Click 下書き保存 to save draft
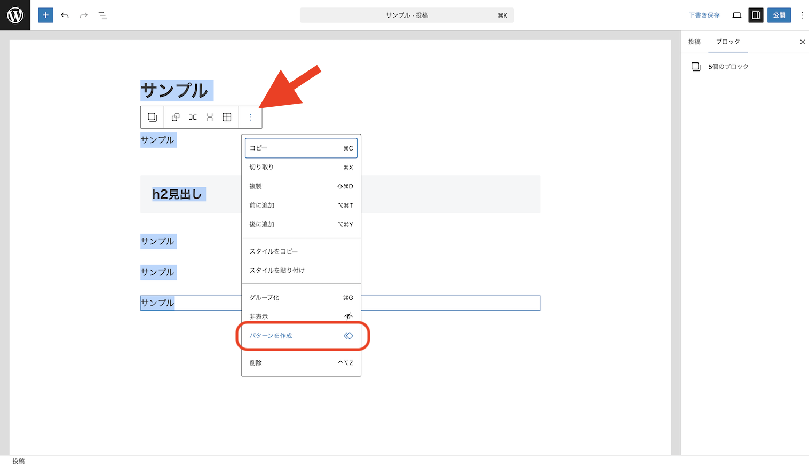This screenshot has height=467, width=809. pyautogui.click(x=704, y=15)
